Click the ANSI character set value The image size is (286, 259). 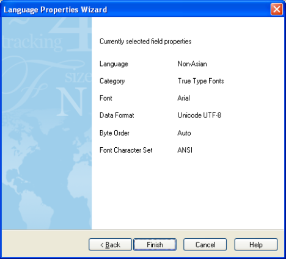click(x=185, y=150)
